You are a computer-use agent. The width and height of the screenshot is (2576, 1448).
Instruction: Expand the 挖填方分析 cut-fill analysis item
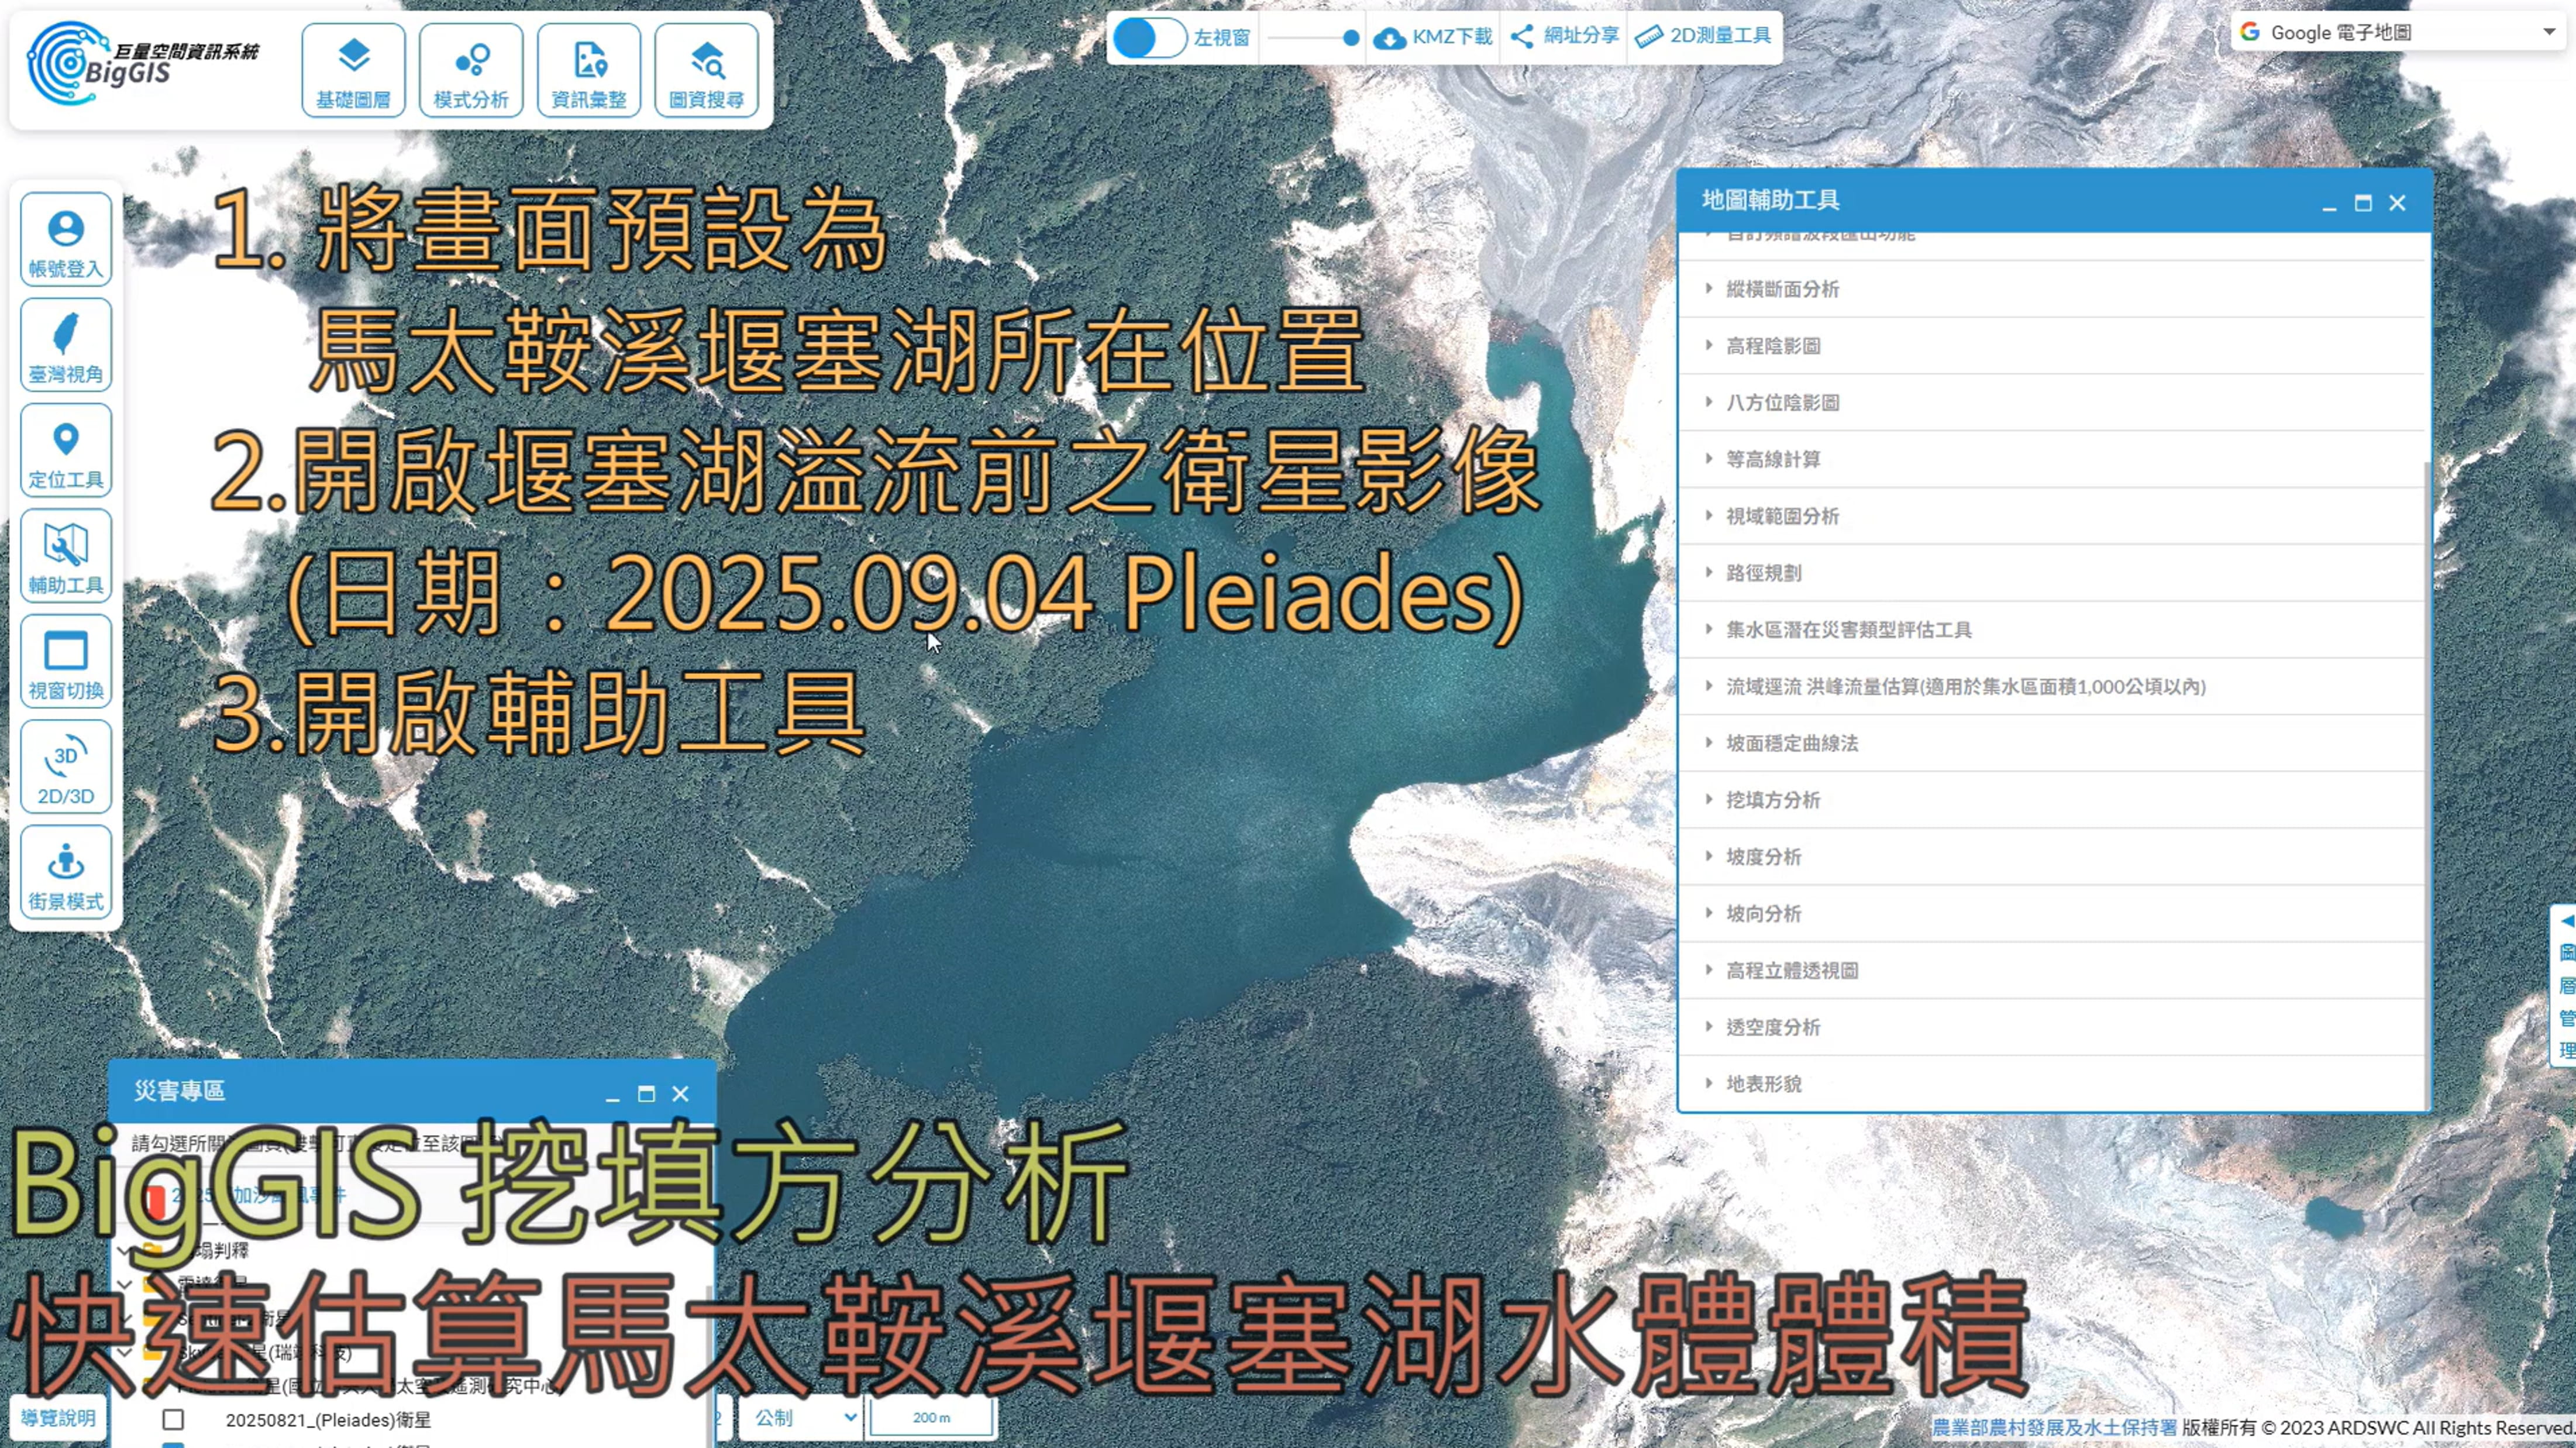click(1772, 800)
